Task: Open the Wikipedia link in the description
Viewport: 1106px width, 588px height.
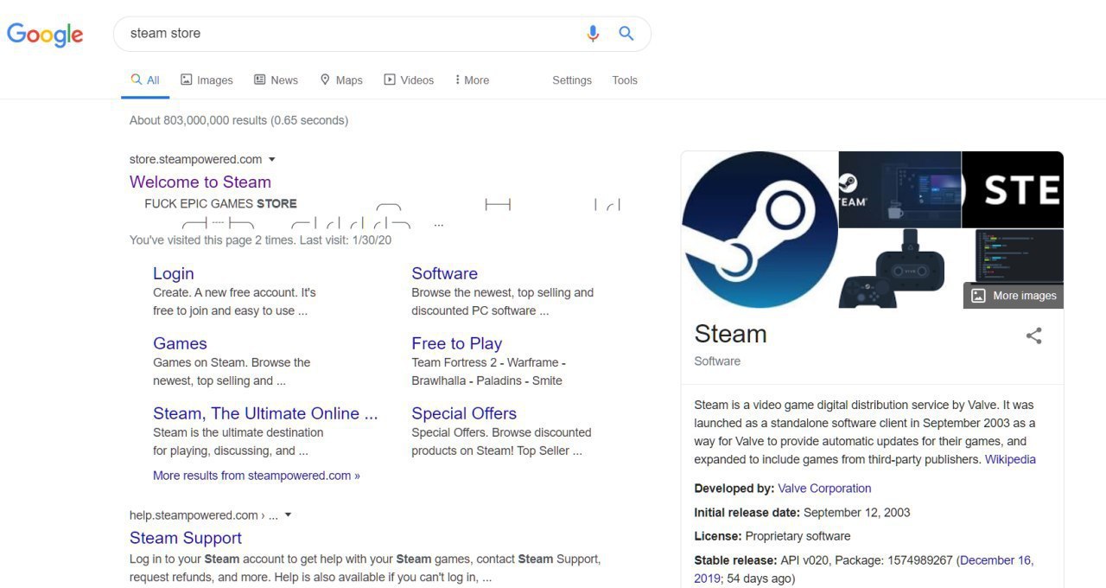Action: 1010,459
